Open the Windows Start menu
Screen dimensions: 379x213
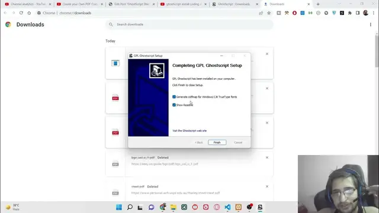(x=119, y=207)
